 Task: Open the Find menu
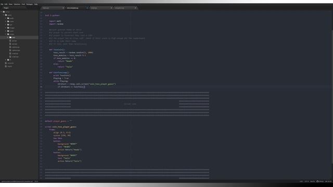point(23,4)
